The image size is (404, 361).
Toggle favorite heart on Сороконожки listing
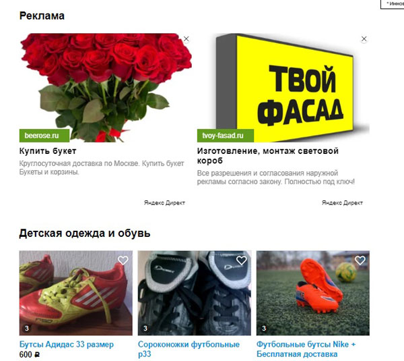242,260
